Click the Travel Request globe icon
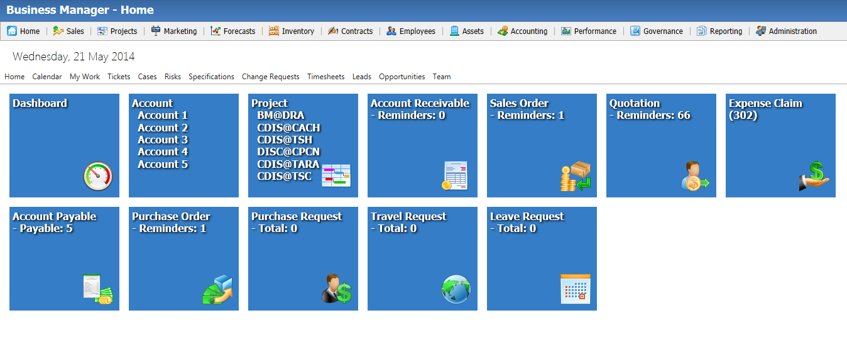This screenshot has height=342, width=847. click(456, 289)
